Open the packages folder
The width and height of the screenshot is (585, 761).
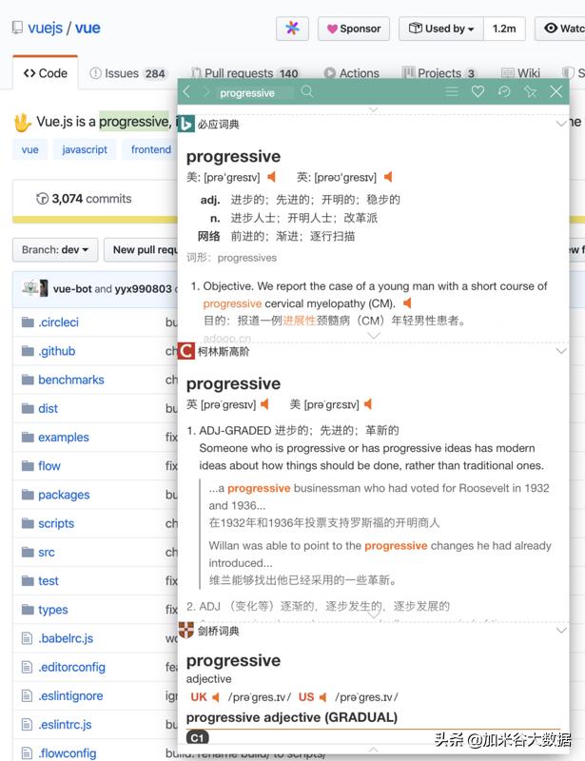pos(64,495)
